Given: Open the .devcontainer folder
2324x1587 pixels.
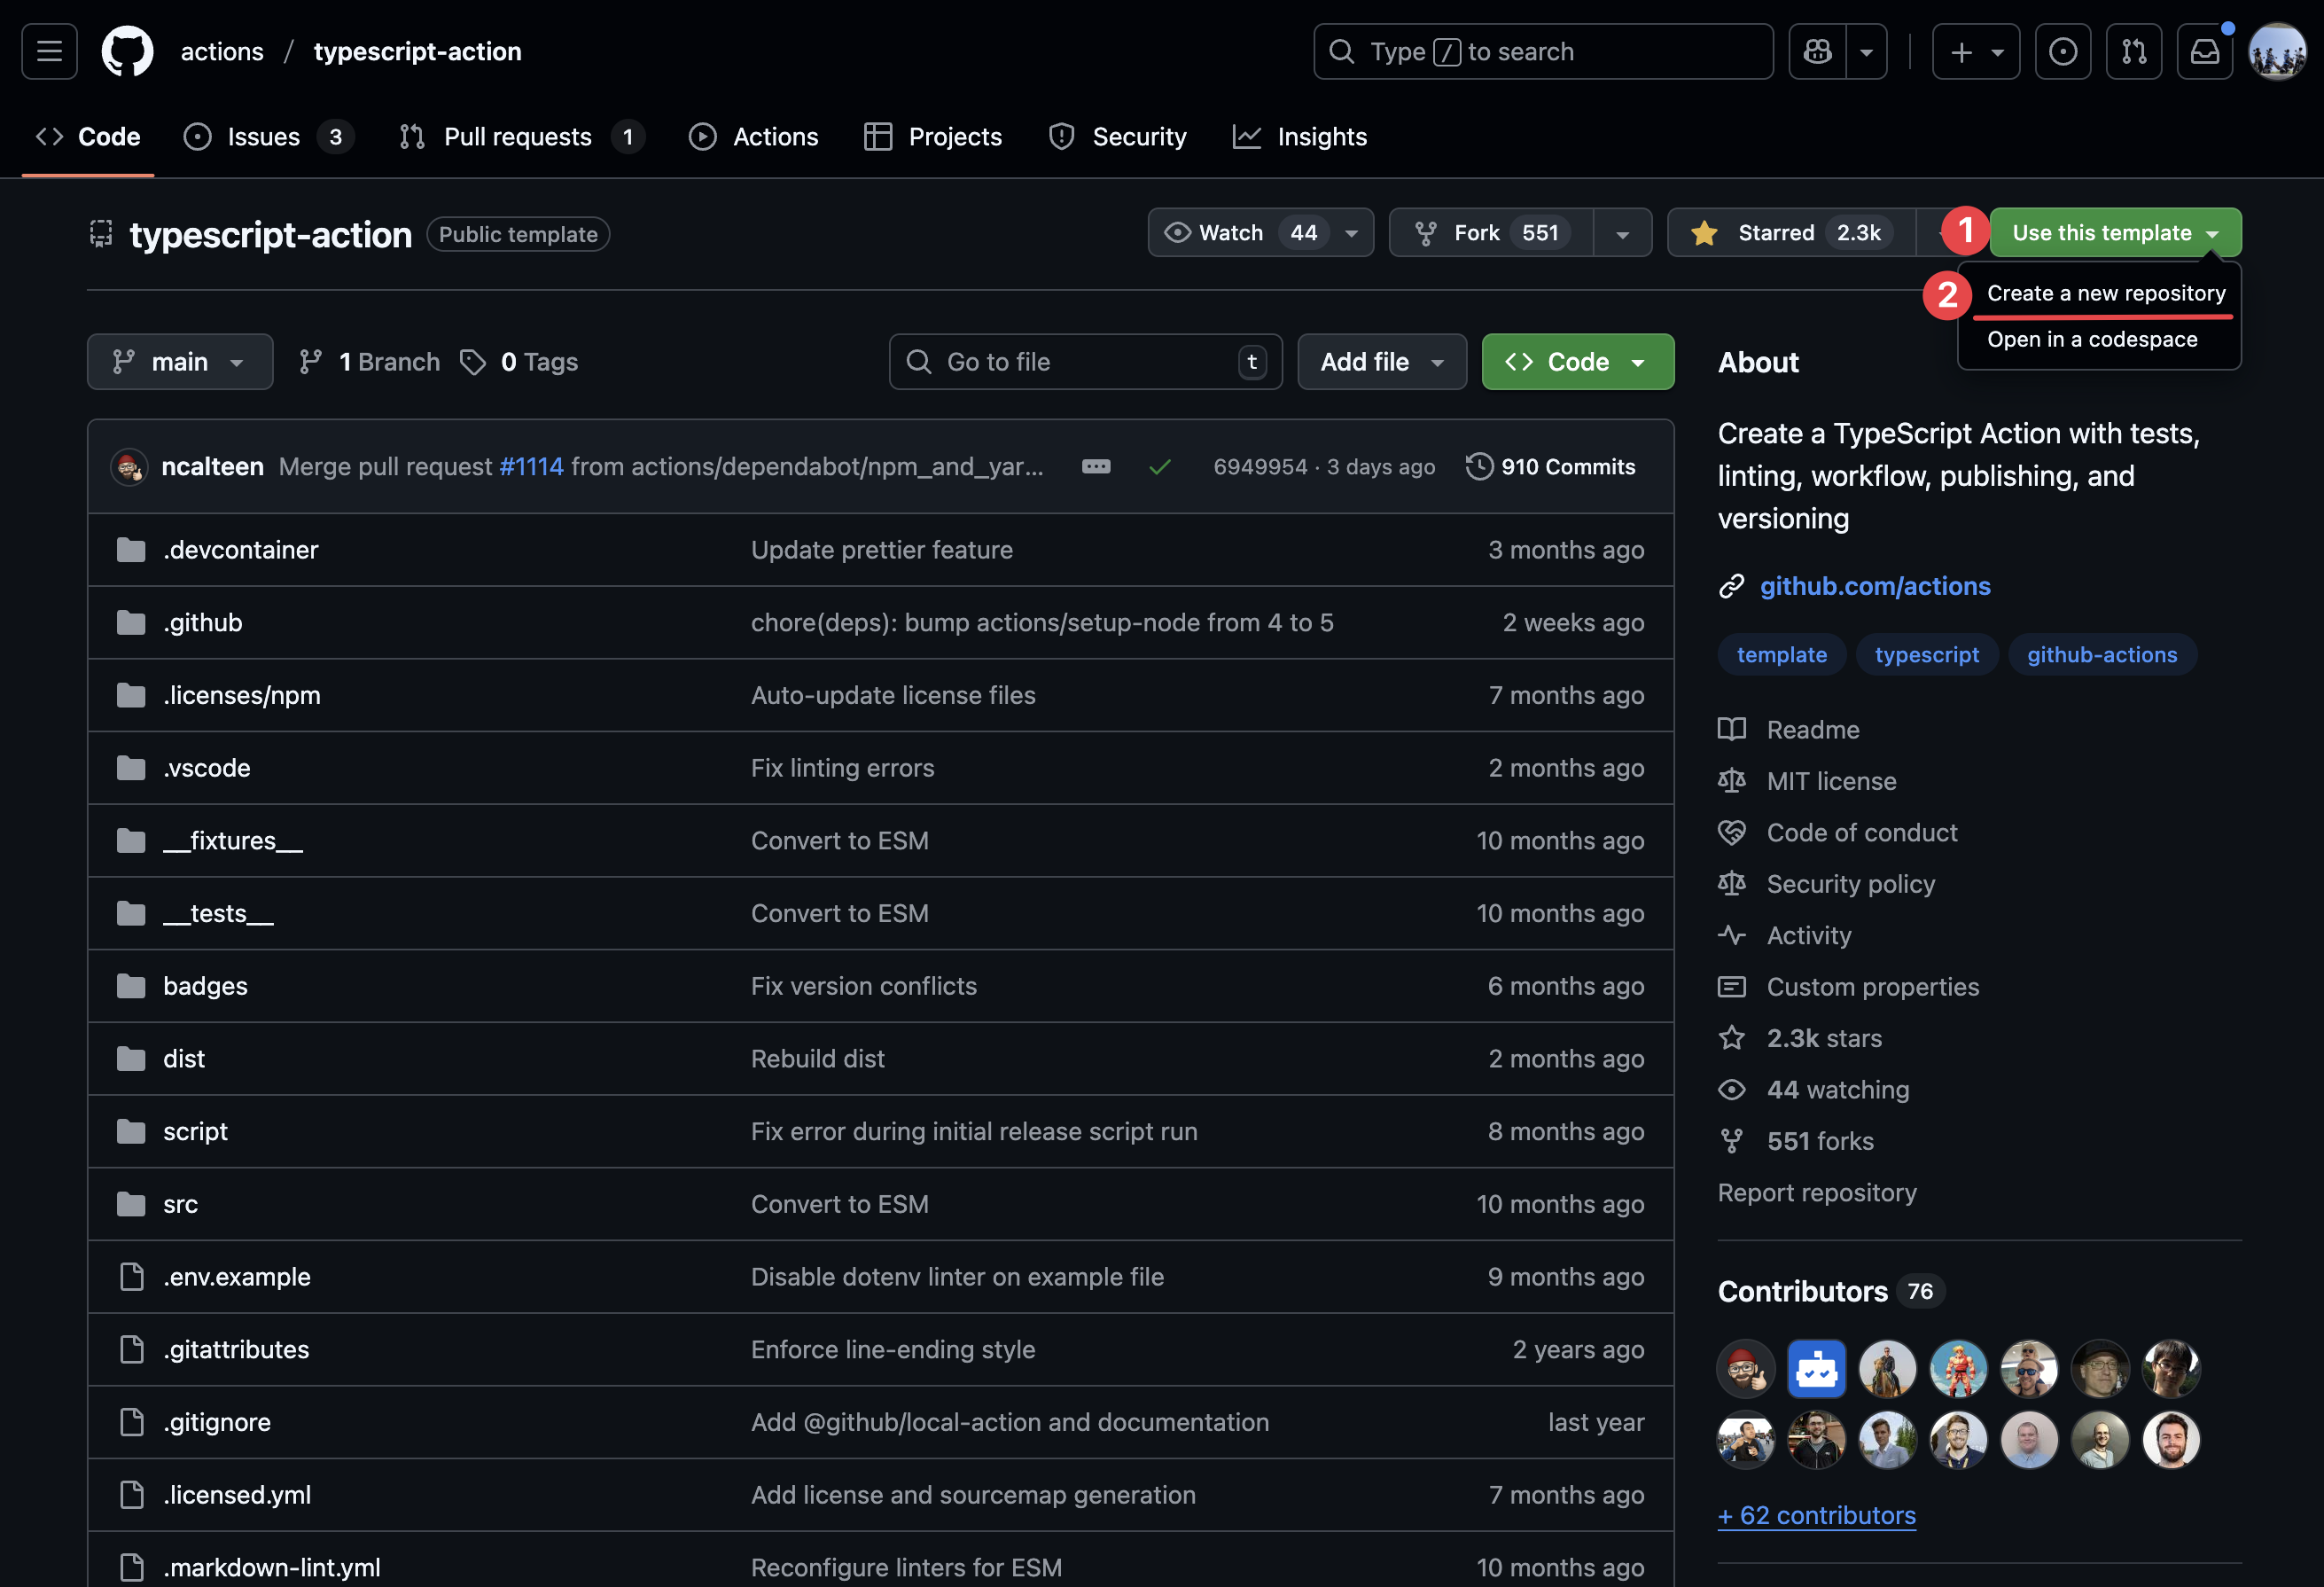Looking at the screenshot, I should [241, 550].
